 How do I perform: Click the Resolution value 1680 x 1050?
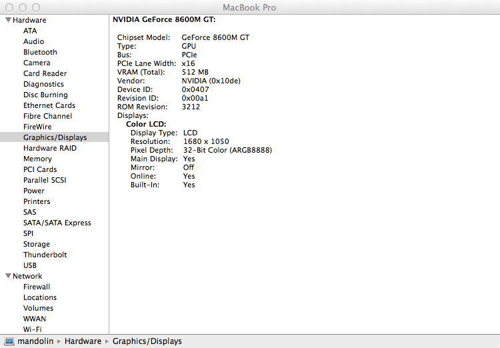[206, 141]
